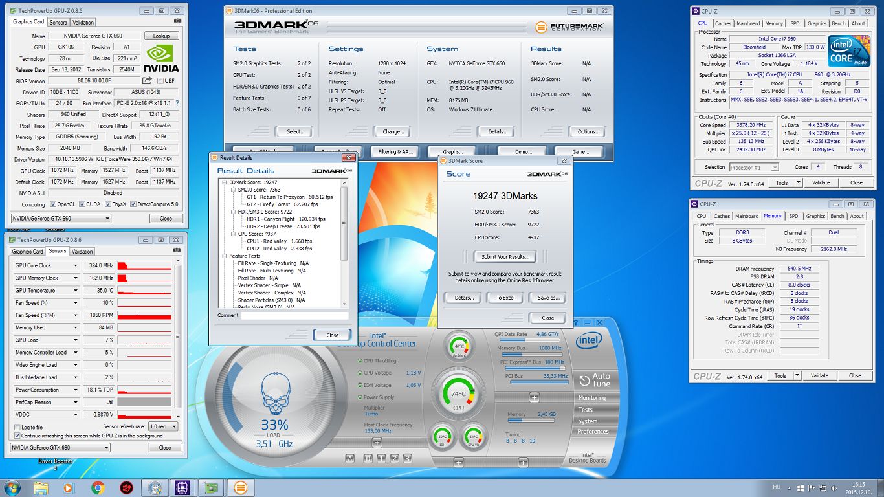Click To Excel button in 3DMark Score
Viewport: 884px width, 497px height.
(505, 298)
